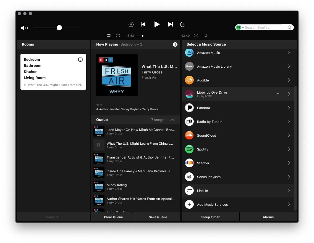Click the volume slider knob
The image size is (314, 243).
click(59, 28)
